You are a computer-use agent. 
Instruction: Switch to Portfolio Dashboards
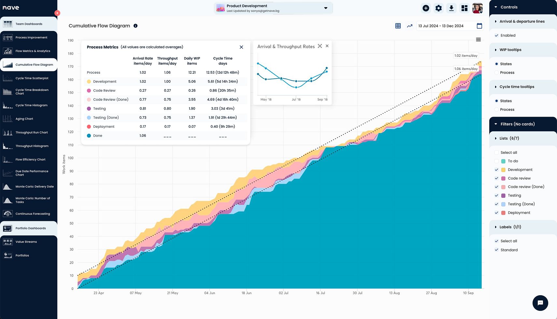point(30,228)
